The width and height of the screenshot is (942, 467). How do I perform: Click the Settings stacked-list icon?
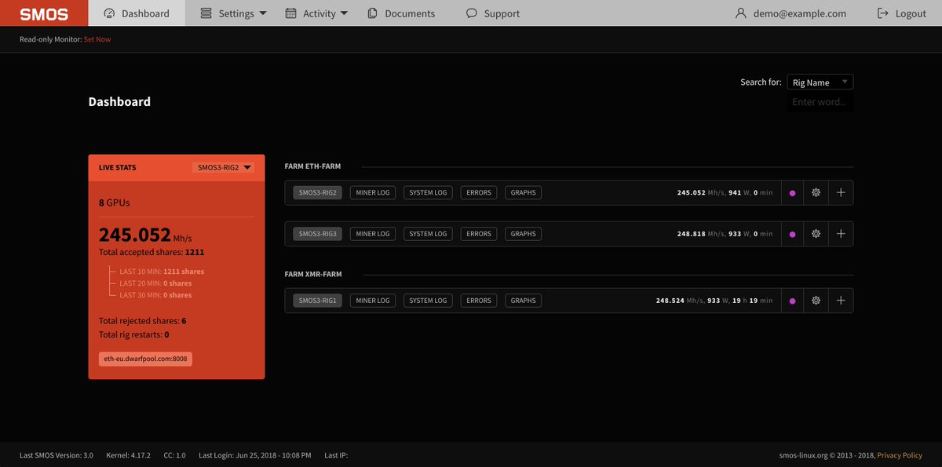(x=206, y=13)
